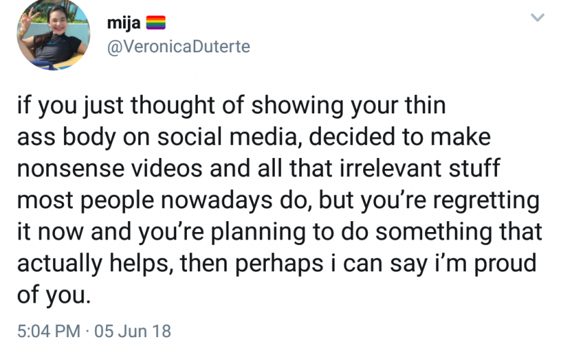
Task: Click the 5:04 PM timestamp
Action: [49, 331]
